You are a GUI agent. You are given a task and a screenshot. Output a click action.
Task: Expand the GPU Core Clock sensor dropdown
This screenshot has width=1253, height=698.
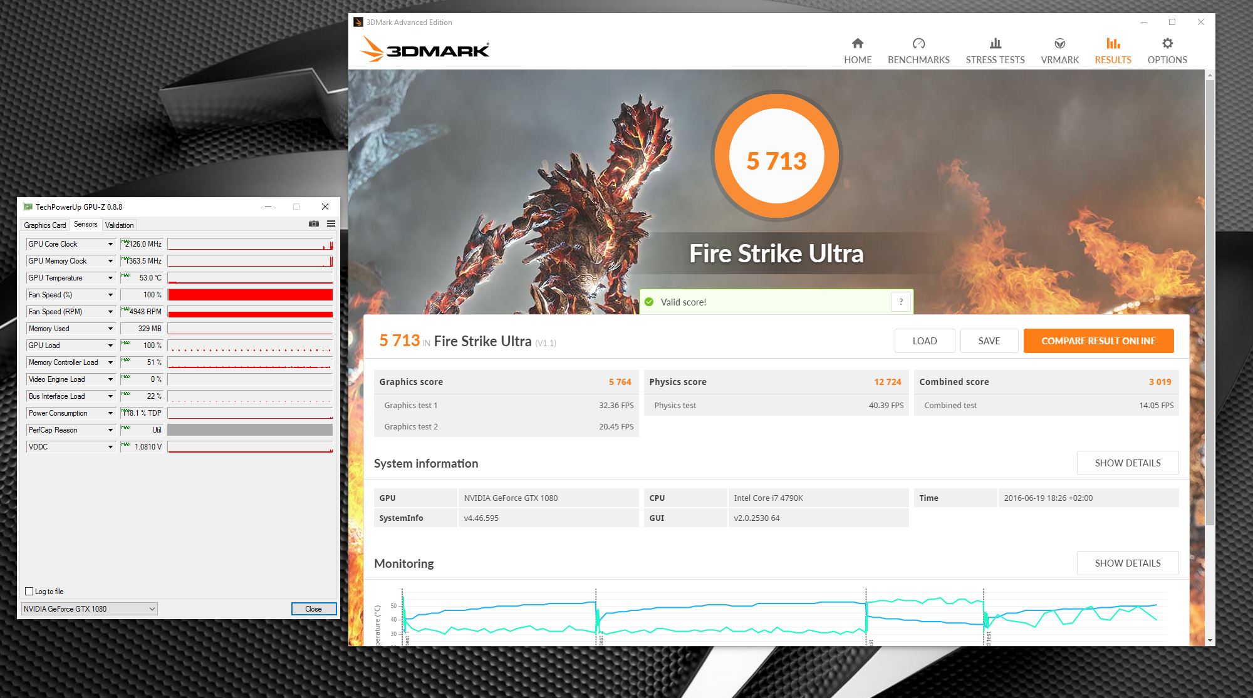click(110, 244)
